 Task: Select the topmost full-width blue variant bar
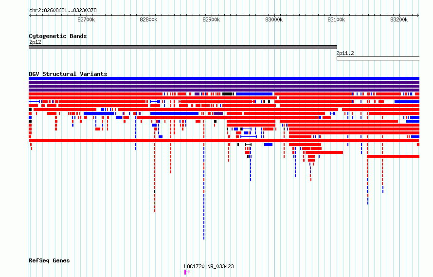click(x=224, y=78)
